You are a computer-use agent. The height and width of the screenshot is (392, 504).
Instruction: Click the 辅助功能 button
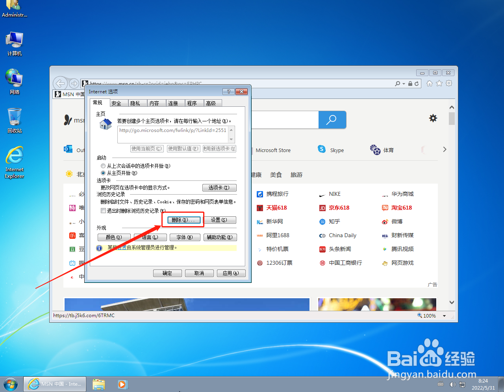[220, 237]
